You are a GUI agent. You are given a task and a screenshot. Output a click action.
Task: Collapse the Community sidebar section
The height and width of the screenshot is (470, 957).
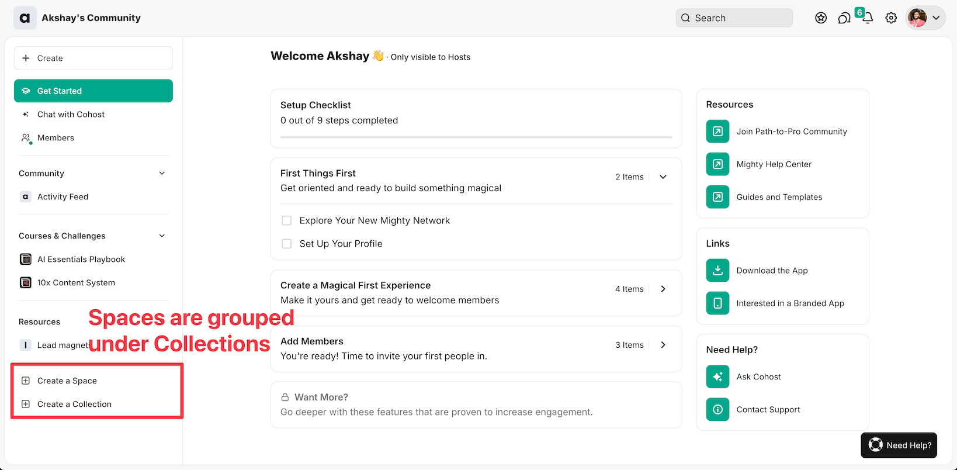point(162,174)
